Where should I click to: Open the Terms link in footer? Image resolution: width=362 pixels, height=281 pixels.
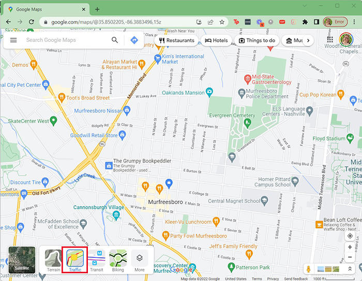click(257, 279)
